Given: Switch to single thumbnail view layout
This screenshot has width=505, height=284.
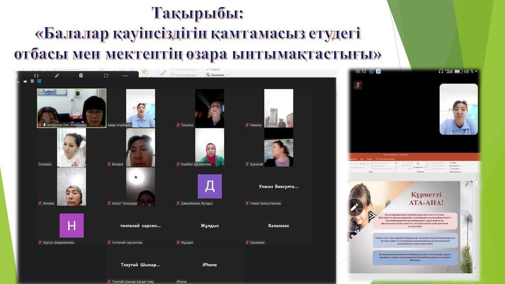Looking at the screenshot, I should (x=25, y=81).
